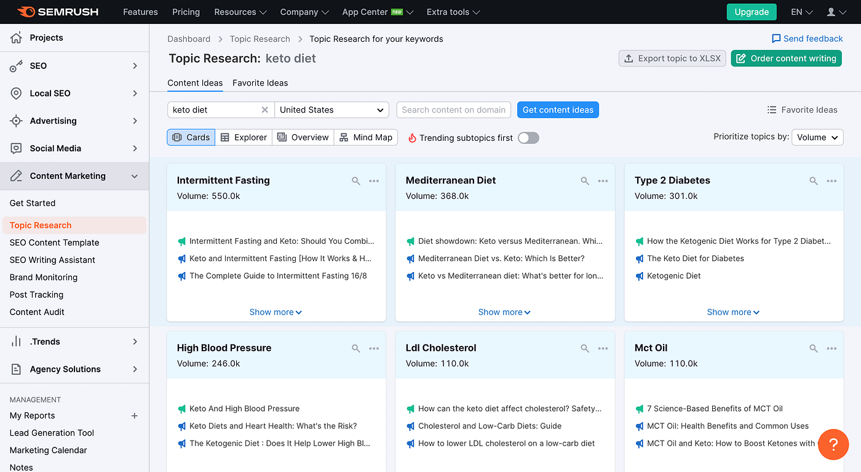Image resolution: width=861 pixels, height=472 pixels.
Task: Open the App Center menu
Action: [378, 12]
